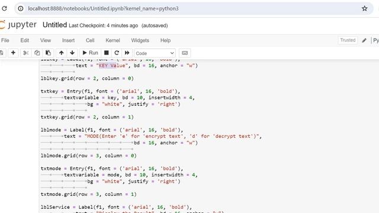
Task: Click the textvariable = mode line
Action: point(131,175)
